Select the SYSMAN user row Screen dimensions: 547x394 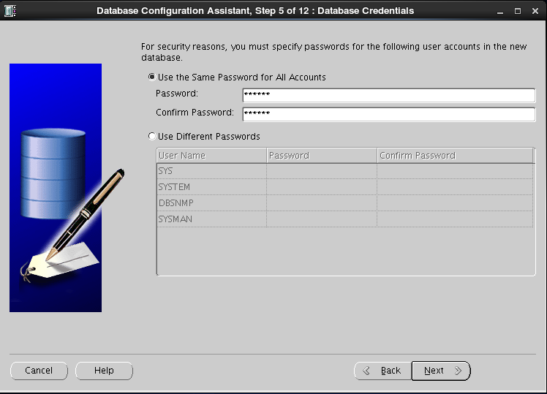[x=344, y=219]
